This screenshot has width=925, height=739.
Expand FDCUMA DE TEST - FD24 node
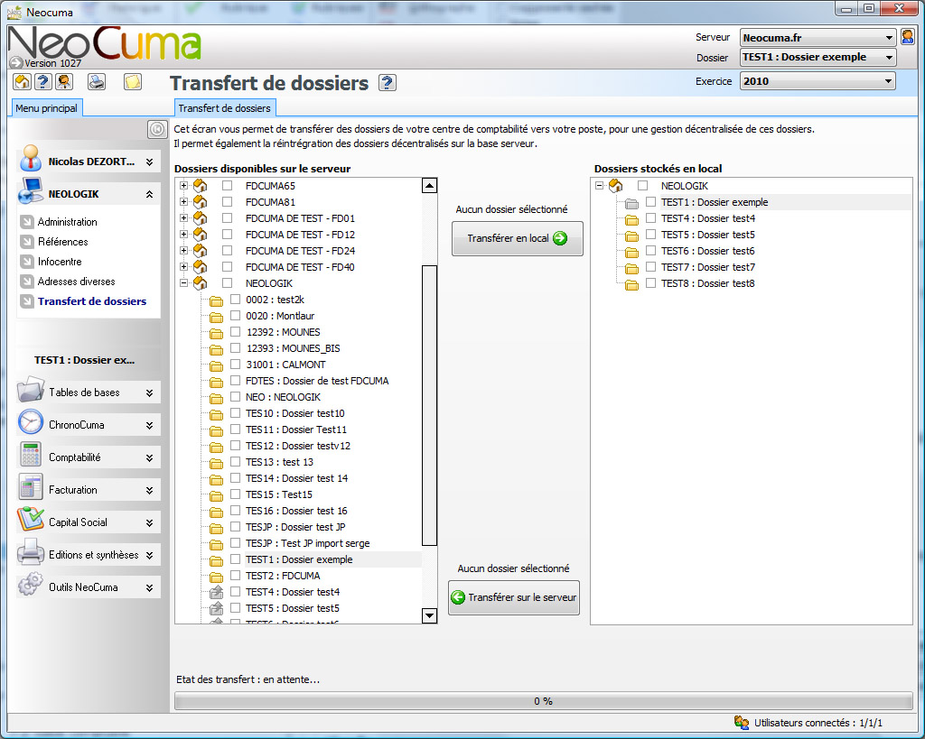[184, 251]
